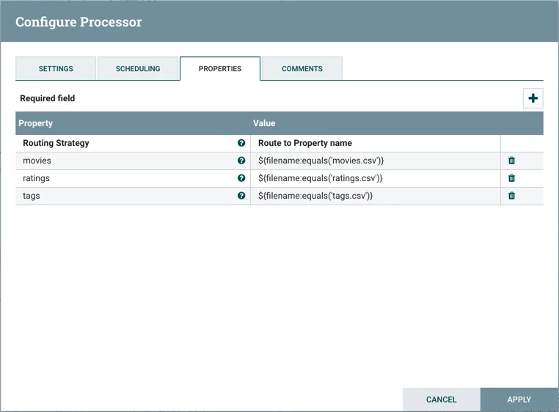Delete the movies property
This screenshot has width=559, height=412.
pos(511,161)
